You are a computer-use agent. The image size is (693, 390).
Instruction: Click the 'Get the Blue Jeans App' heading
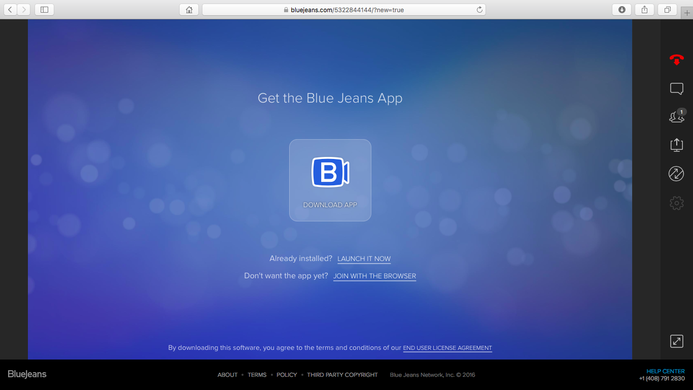click(330, 98)
